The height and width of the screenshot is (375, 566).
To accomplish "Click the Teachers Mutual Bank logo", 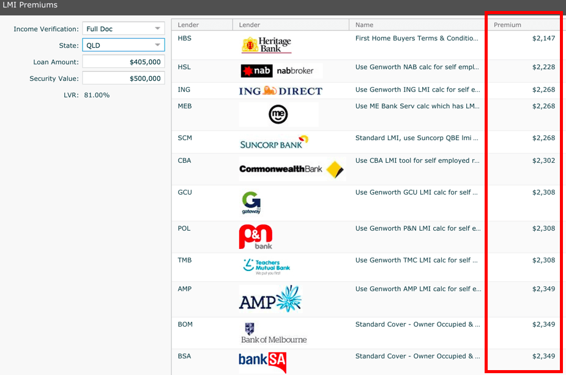I will pyautogui.click(x=266, y=265).
